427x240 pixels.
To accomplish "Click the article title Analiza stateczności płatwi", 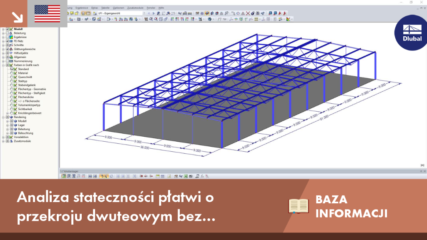I will point(116,207).
